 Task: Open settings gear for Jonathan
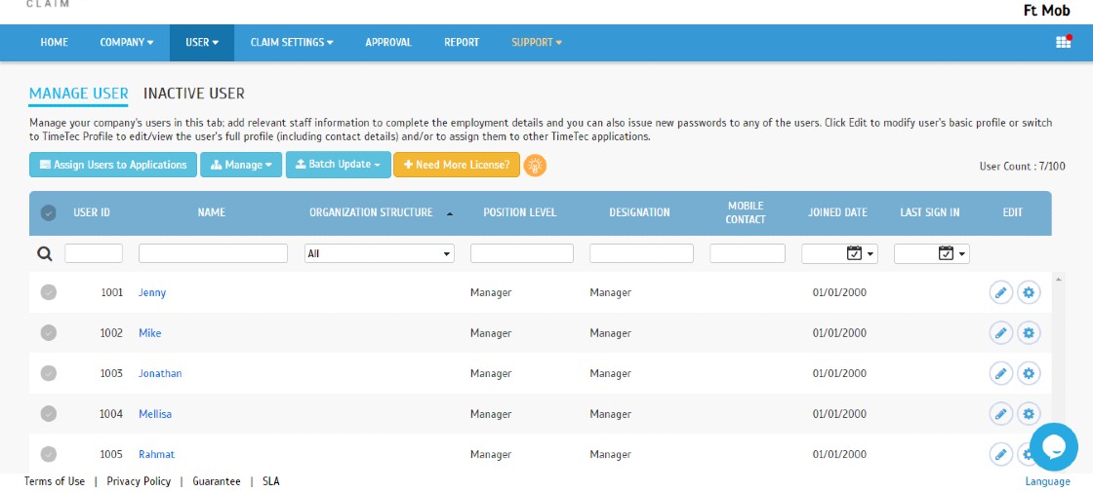coord(1029,373)
